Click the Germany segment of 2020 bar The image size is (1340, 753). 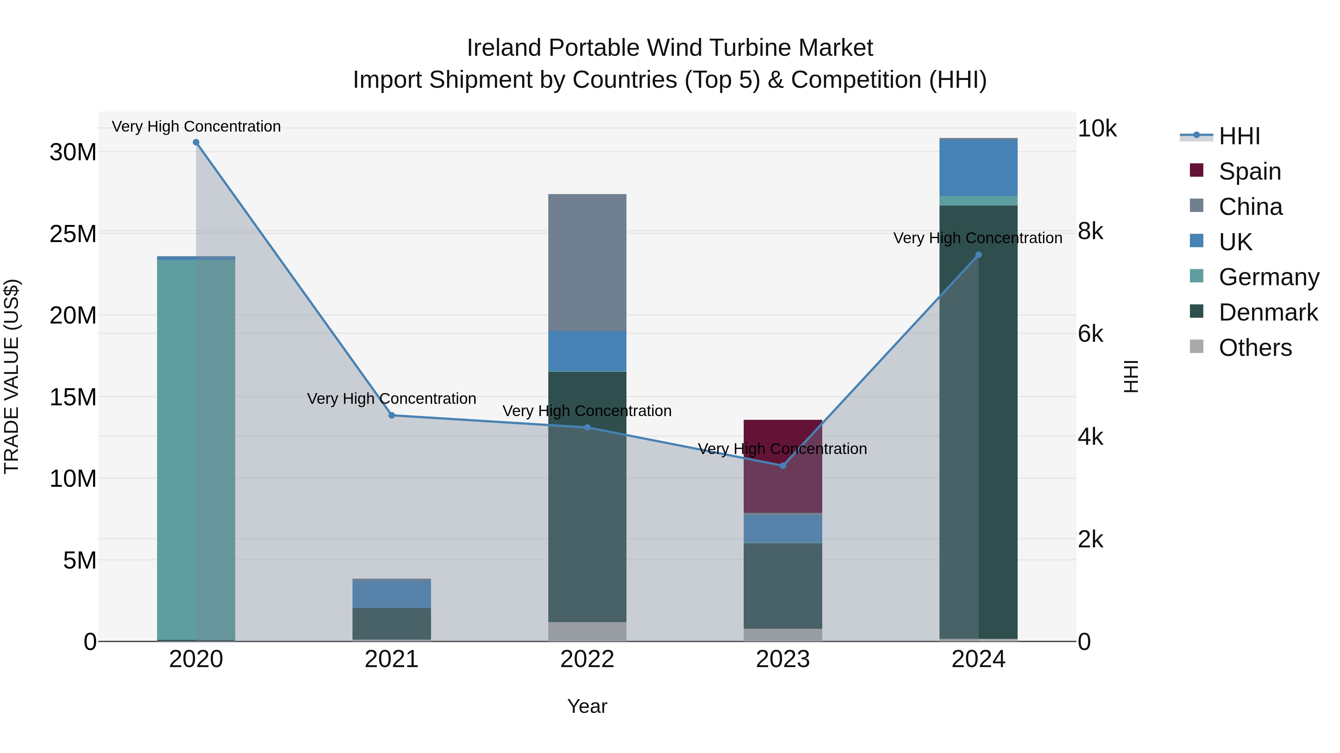coord(196,450)
